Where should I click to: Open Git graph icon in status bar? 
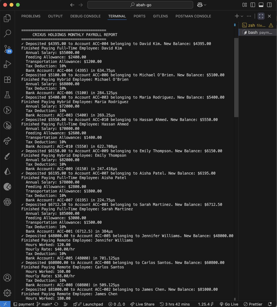[65, 304]
